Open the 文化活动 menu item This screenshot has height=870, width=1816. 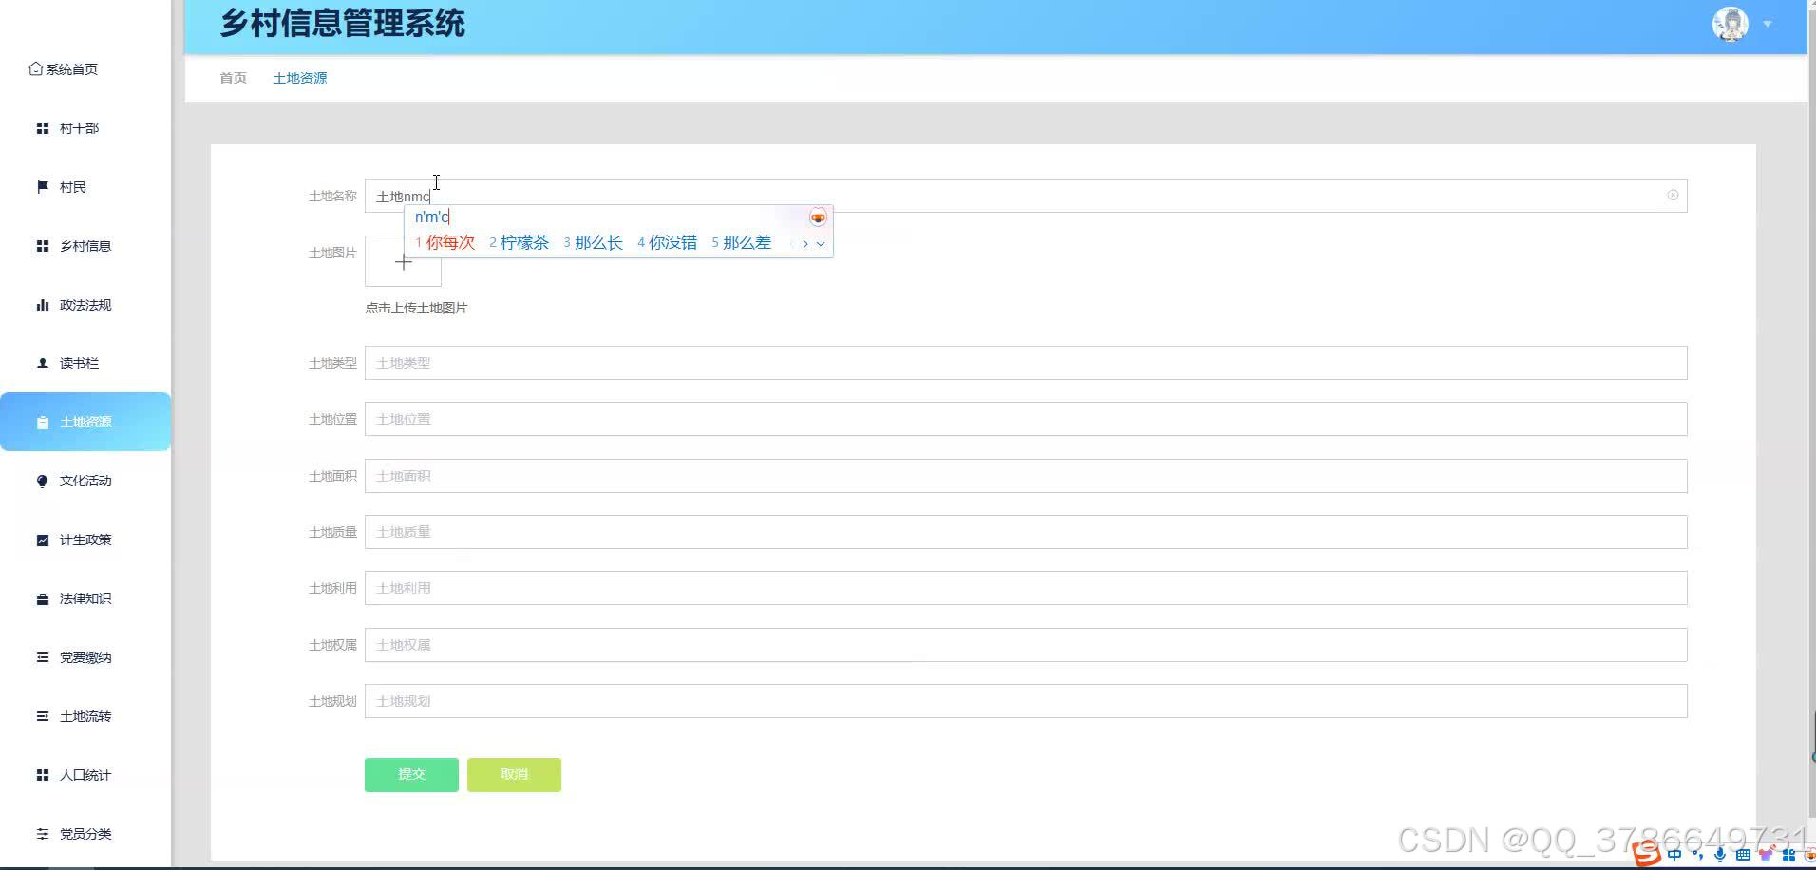click(x=85, y=481)
